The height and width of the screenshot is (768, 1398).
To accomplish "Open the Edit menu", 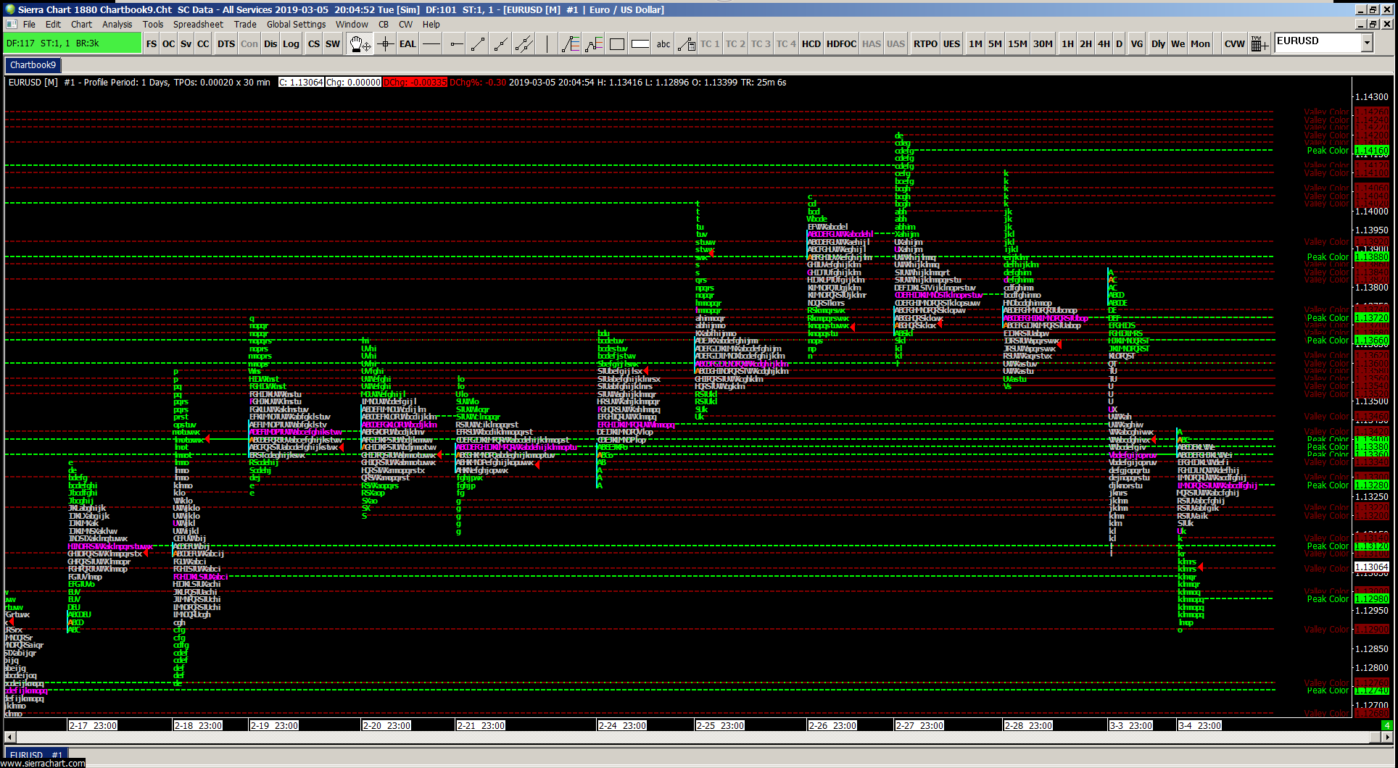I will pos(53,24).
